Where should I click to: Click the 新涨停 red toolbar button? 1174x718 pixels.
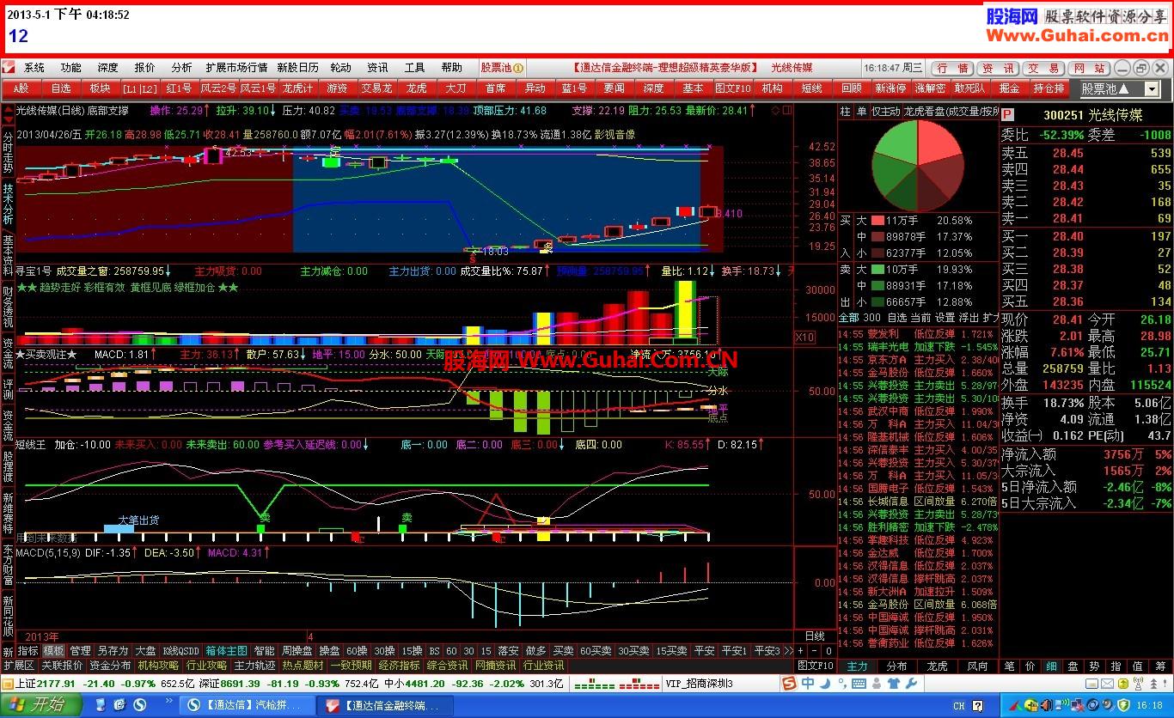point(890,88)
